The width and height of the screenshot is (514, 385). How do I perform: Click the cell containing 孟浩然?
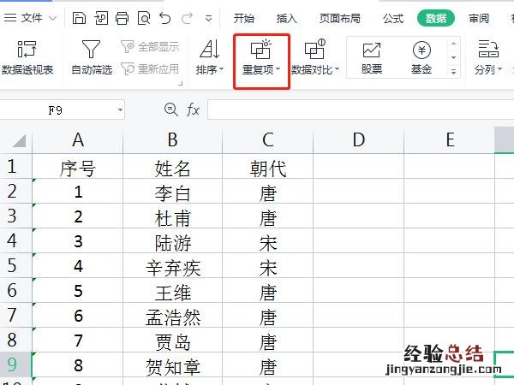[173, 317]
